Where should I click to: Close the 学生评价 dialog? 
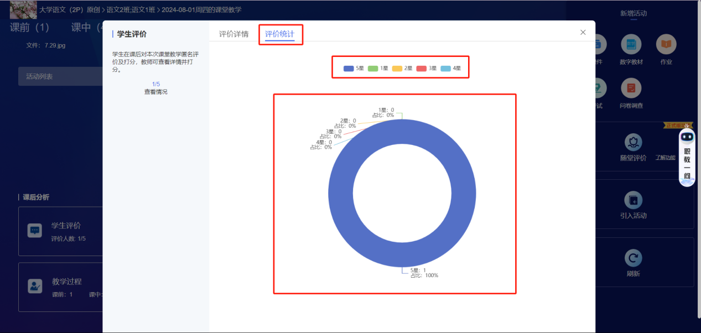[583, 33]
